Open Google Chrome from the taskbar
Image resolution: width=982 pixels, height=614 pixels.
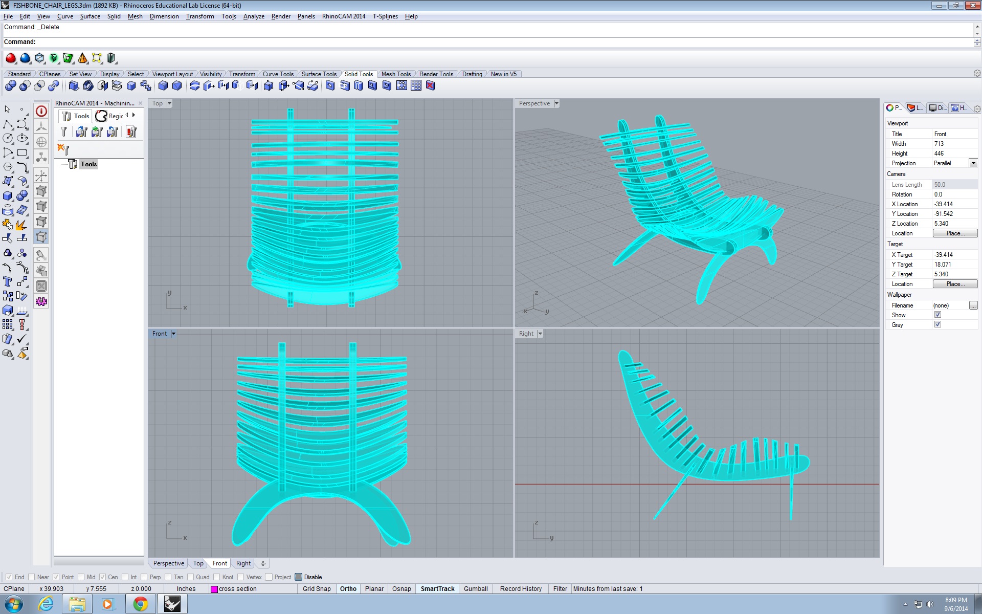pos(140,604)
